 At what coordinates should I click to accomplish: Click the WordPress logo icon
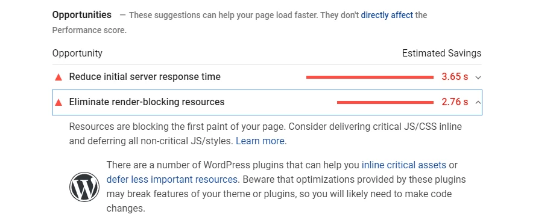pos(84,187)
